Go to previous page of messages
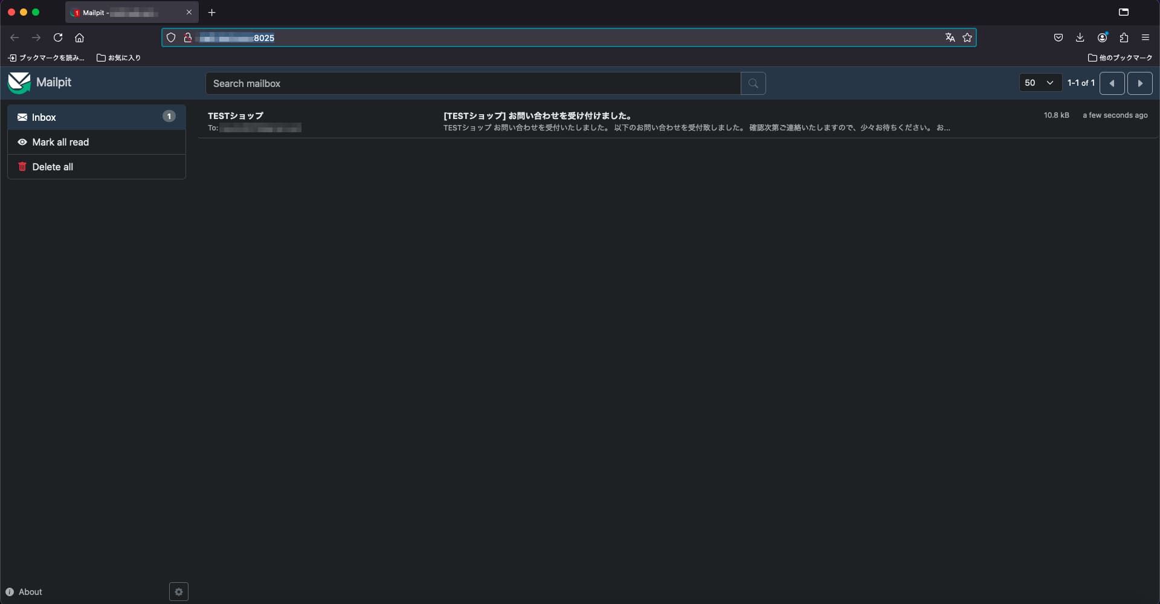This screenshot has width=1160, height=604. pos(1112,83)
